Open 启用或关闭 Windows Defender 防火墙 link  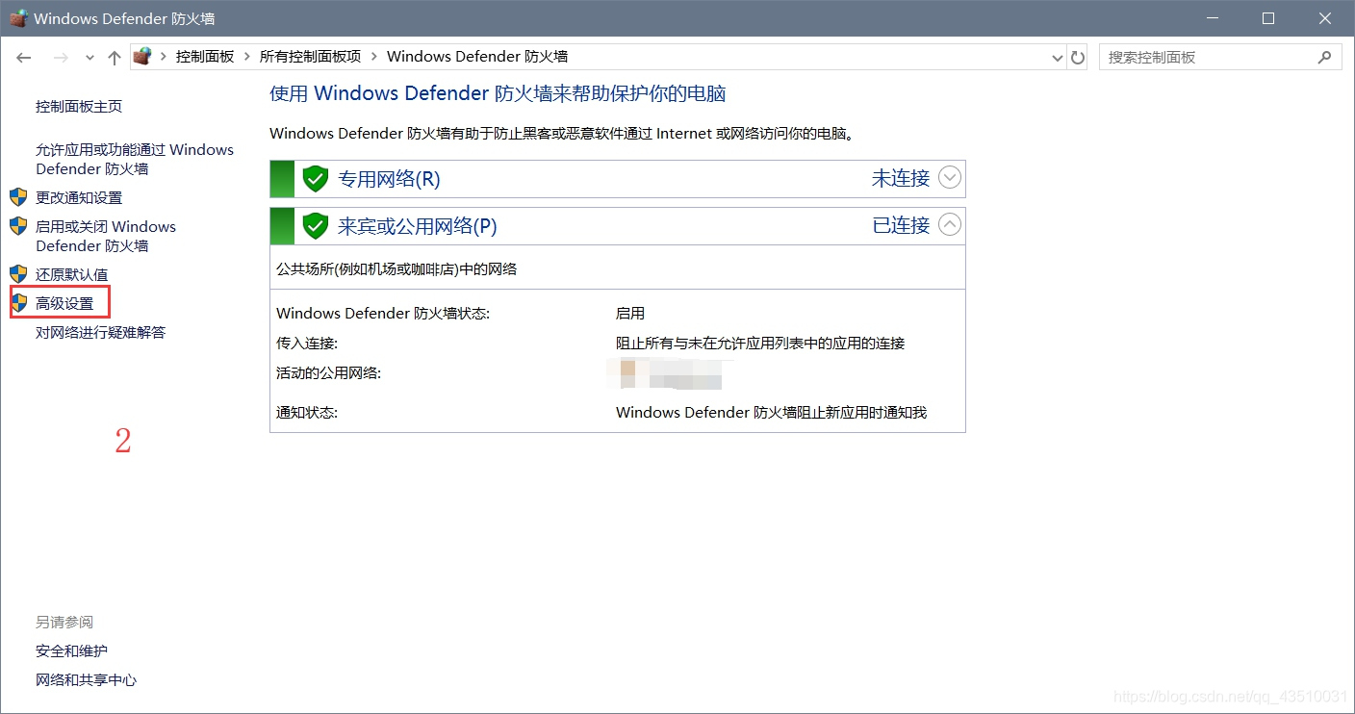tap(106, 236)
